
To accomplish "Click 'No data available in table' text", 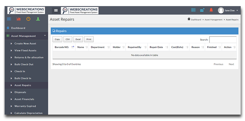I will [145, 55].
